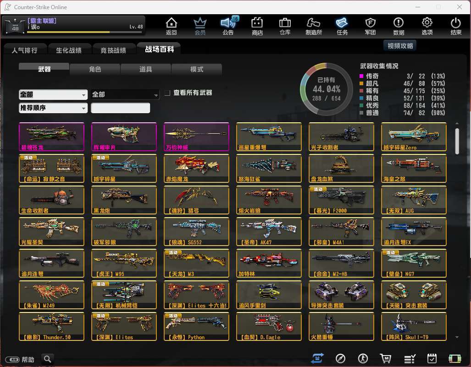Enable the 查看所有武器 checkbox

point(167,93)
